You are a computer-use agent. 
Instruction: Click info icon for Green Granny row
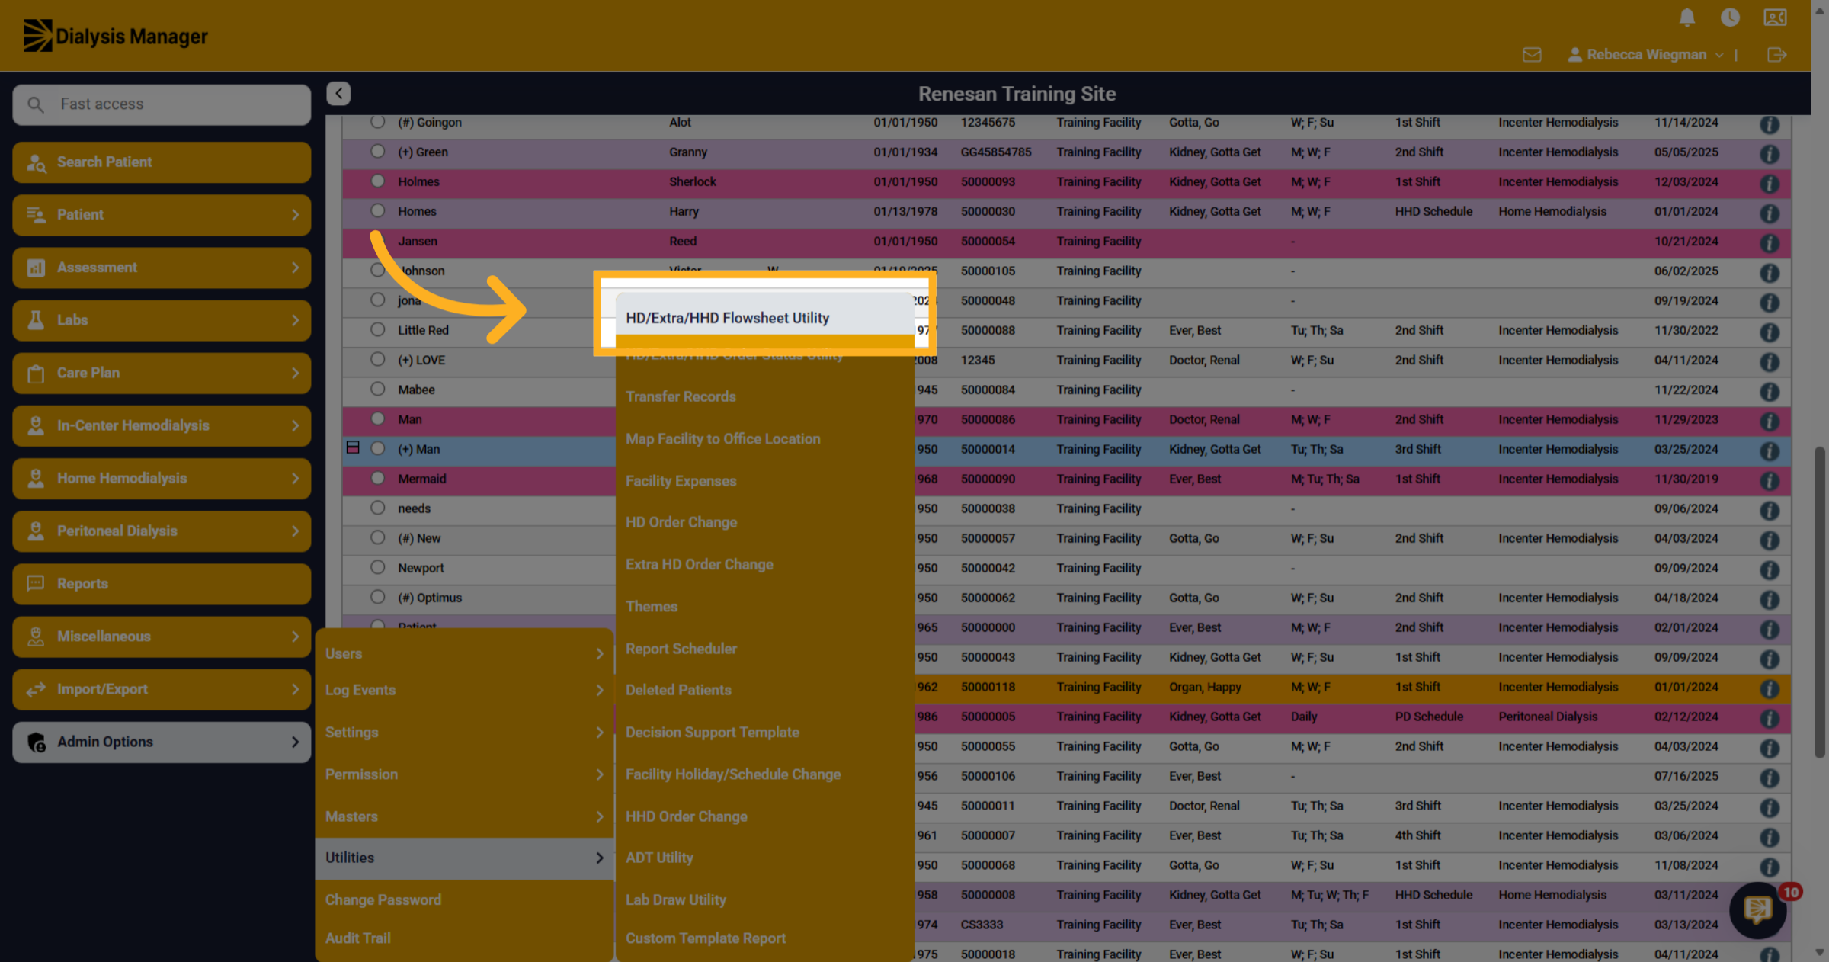[x=1770, y=153]
